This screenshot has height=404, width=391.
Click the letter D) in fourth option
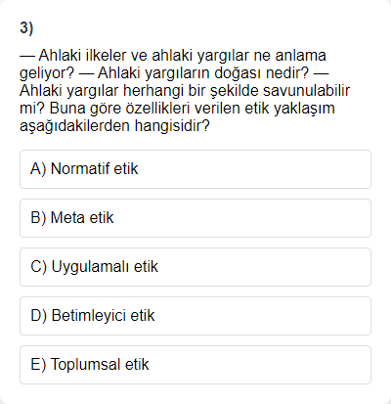click(38, 316)
